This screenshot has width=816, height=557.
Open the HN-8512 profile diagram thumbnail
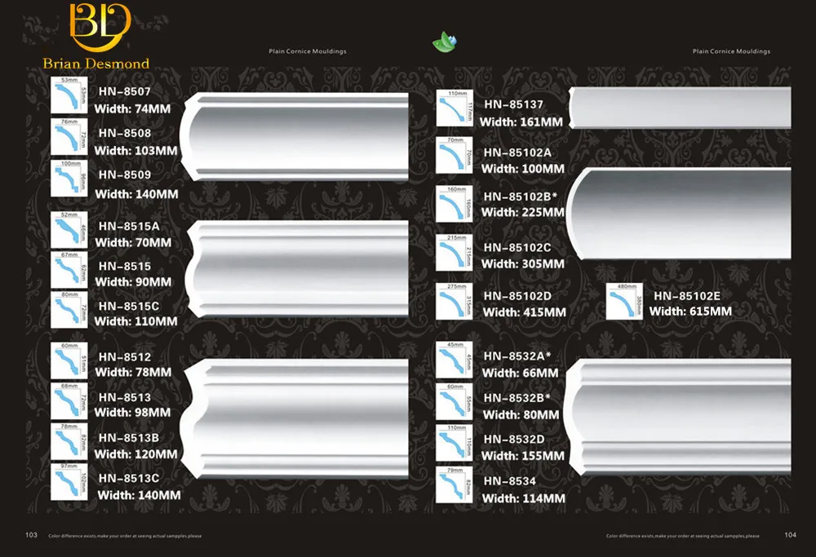pyautogui.click(x=69, y=361)
